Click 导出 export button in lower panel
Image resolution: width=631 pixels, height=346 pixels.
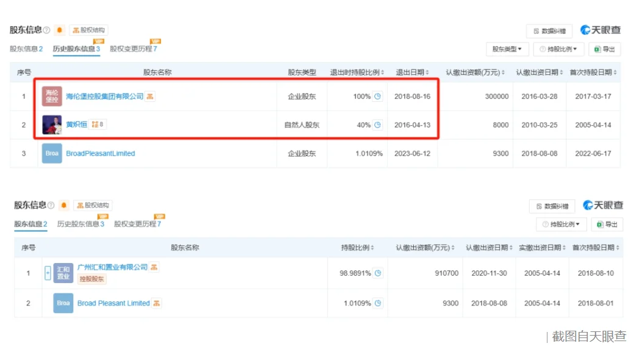(607, 225)
